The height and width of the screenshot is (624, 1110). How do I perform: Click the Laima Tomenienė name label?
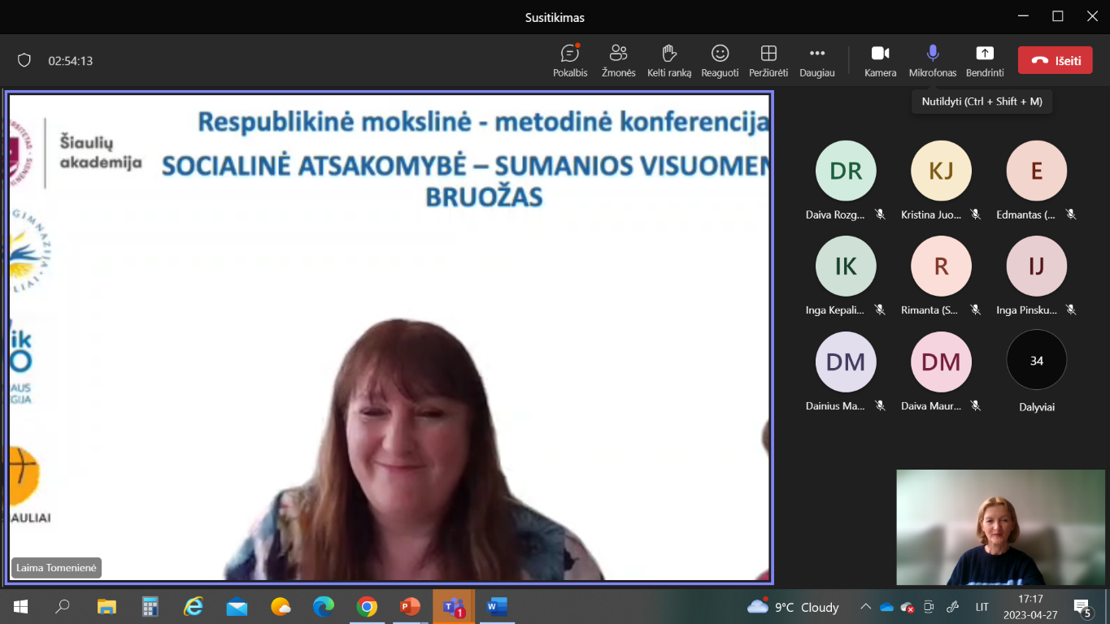56,568
